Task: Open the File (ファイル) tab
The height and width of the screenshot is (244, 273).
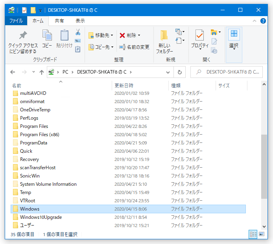Action: tap(16, 21)
